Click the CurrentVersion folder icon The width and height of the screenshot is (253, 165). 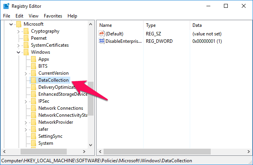[33, 73]
